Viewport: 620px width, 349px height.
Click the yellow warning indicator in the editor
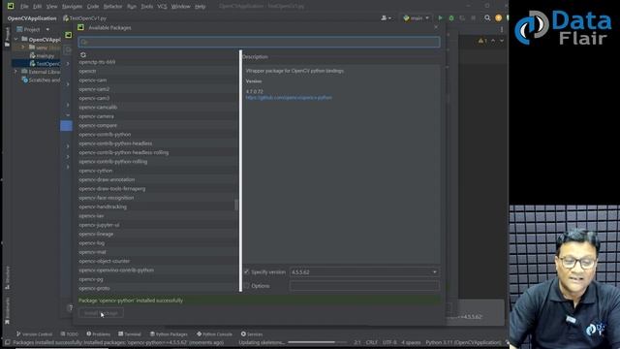coord(482,41)
